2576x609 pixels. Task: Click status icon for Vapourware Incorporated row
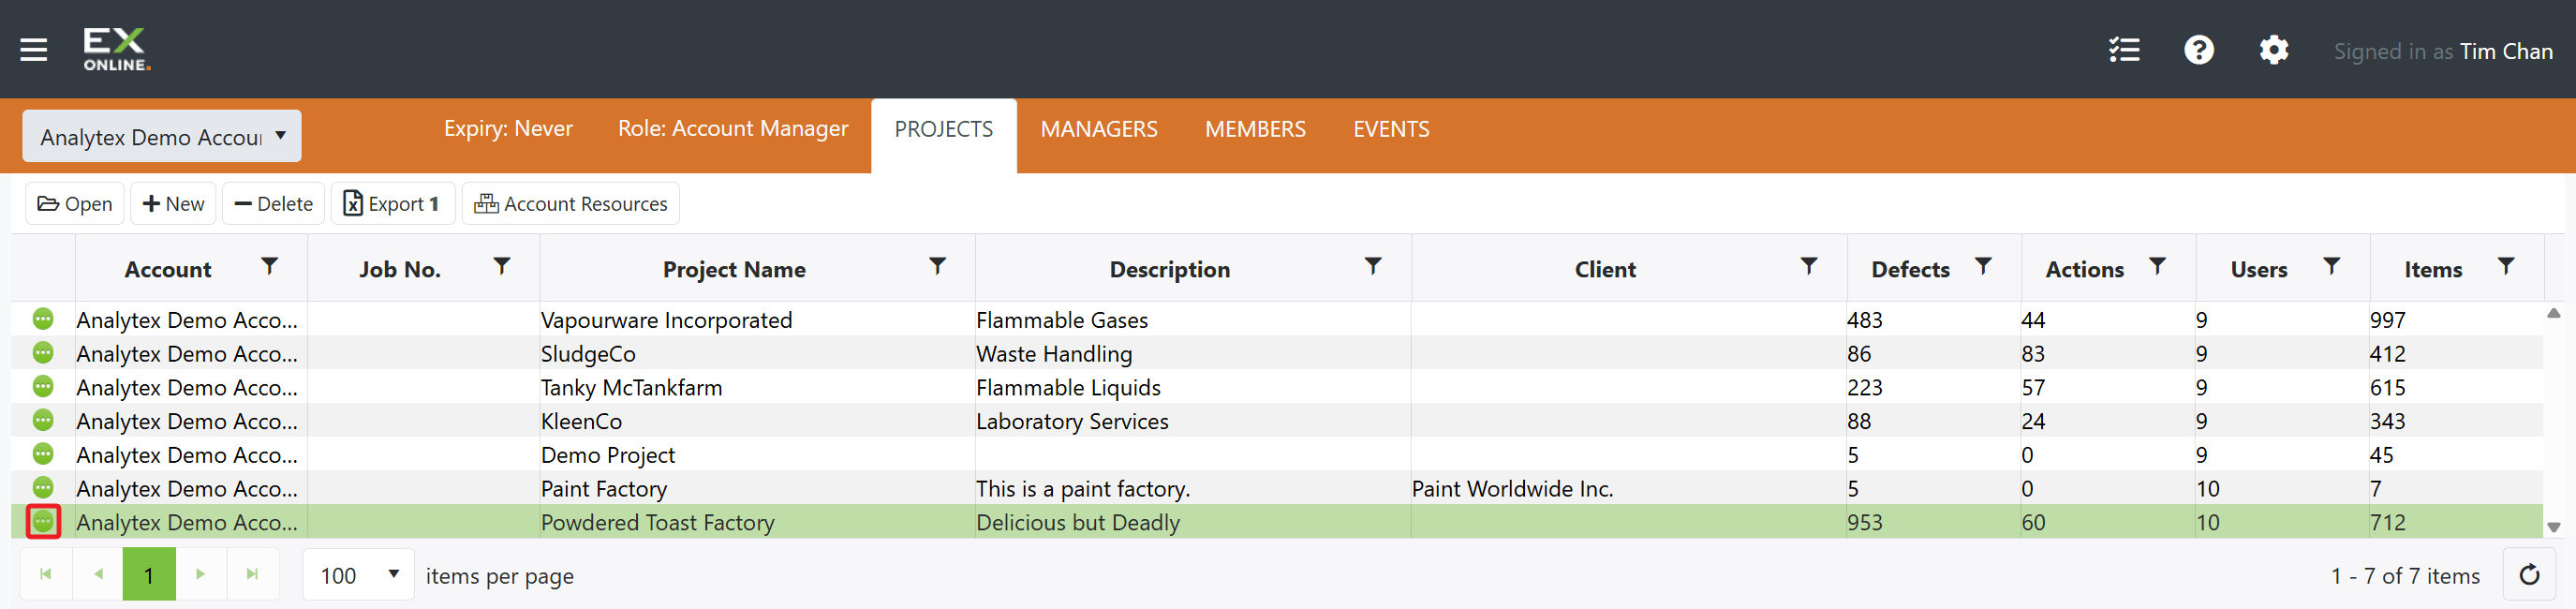(43, 319)
